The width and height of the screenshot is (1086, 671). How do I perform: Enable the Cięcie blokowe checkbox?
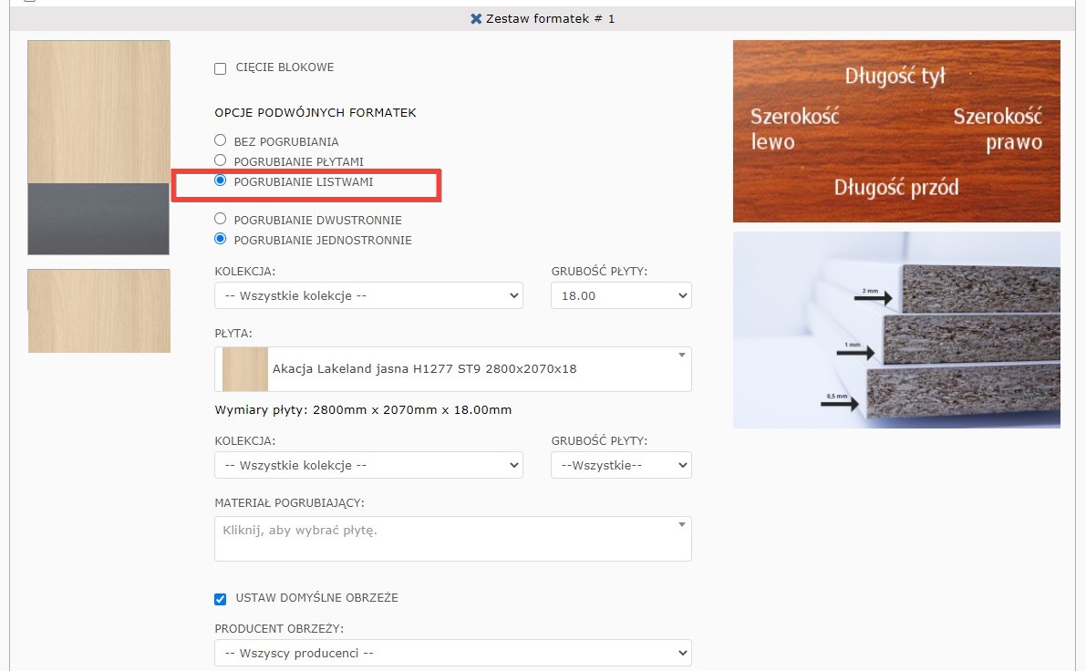point(220,68)
